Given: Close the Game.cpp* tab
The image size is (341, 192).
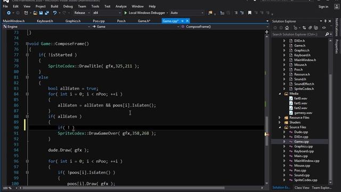Looking at the screenshot, I should point(187,21).
